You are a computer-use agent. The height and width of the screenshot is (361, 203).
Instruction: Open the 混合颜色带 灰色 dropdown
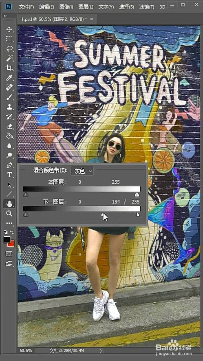pyautogui.click(x=82, y=171)
